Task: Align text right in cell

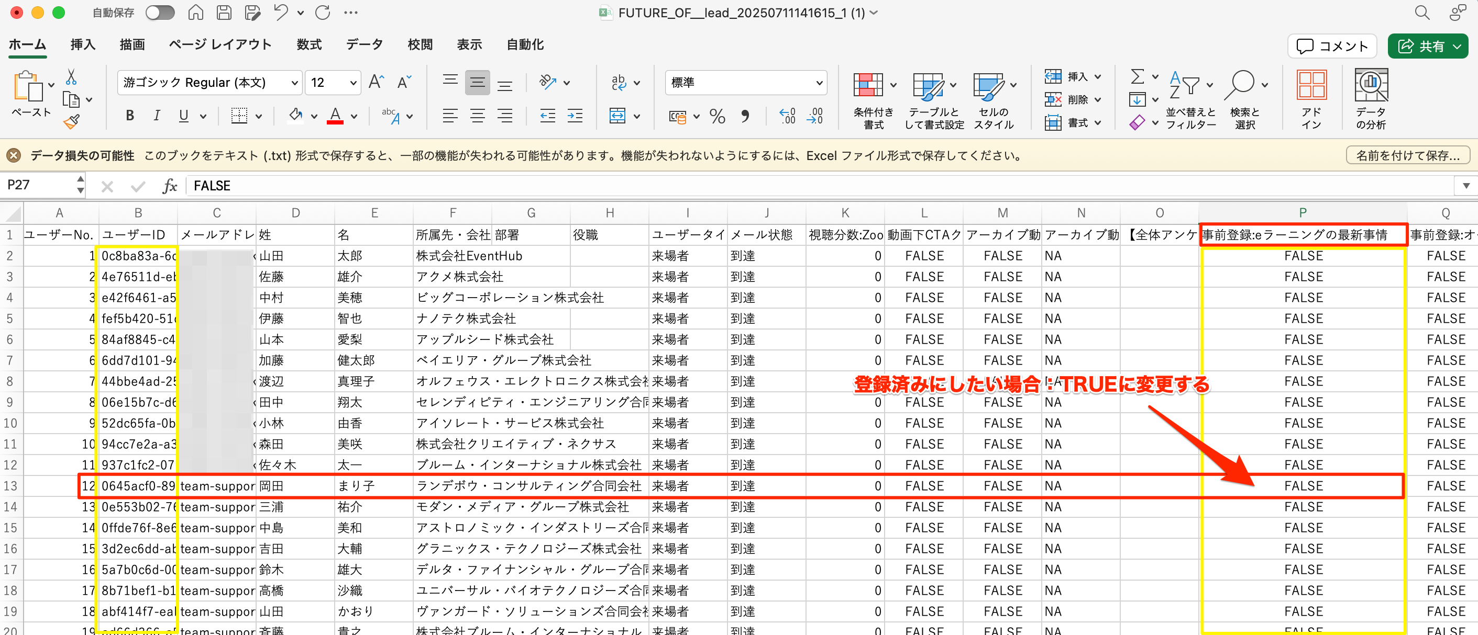Action: pyautogui.click(x=505, y=116)
